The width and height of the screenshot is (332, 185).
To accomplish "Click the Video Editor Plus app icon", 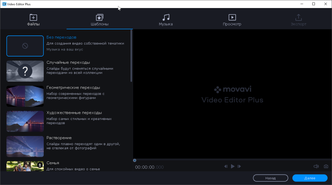I will (x=4, y=4).
